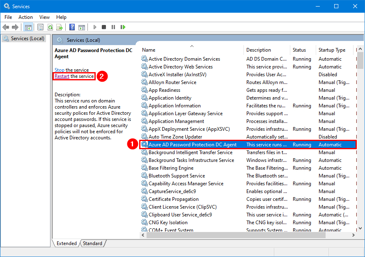
Task: Select Application Layer Gateway Service row
Action: pos(248,114)
